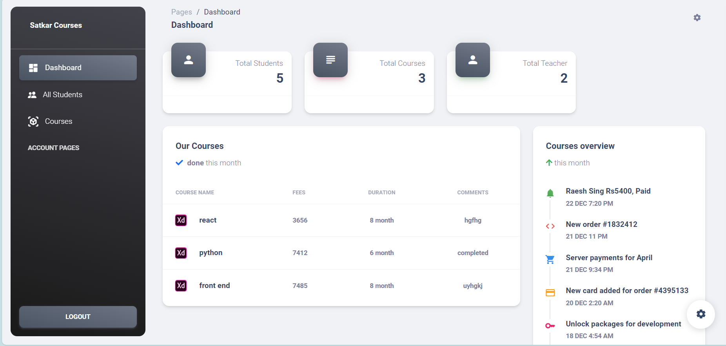Select the python course name
726x346 pixels.
pyautogui.click(x=211, y=253)
